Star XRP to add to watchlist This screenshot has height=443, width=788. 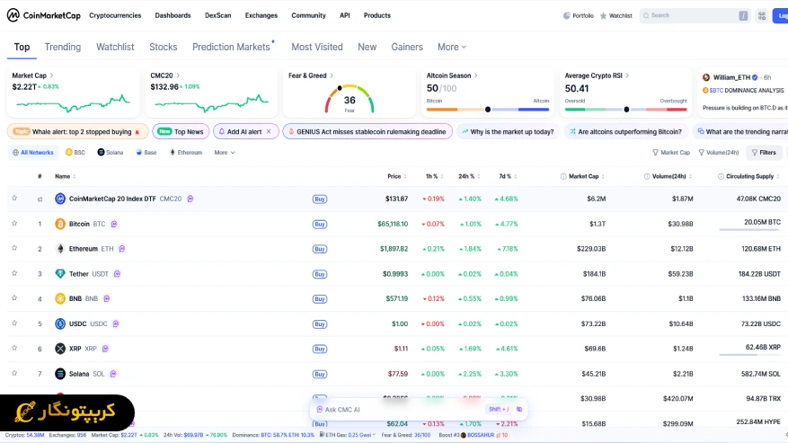14,348
